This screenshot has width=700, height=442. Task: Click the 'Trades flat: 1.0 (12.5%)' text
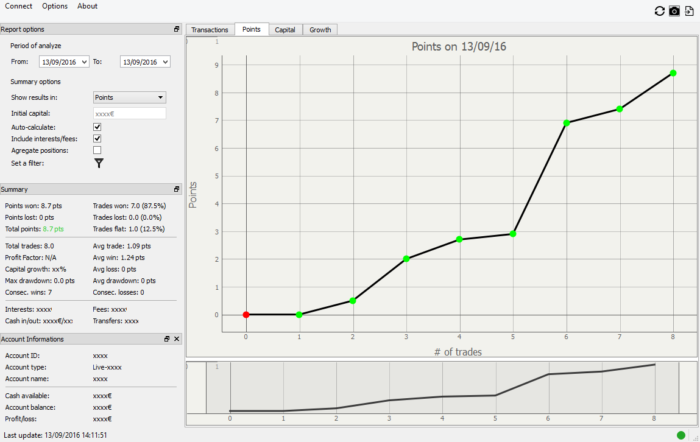pyautogui.click(x=129, y=229)
